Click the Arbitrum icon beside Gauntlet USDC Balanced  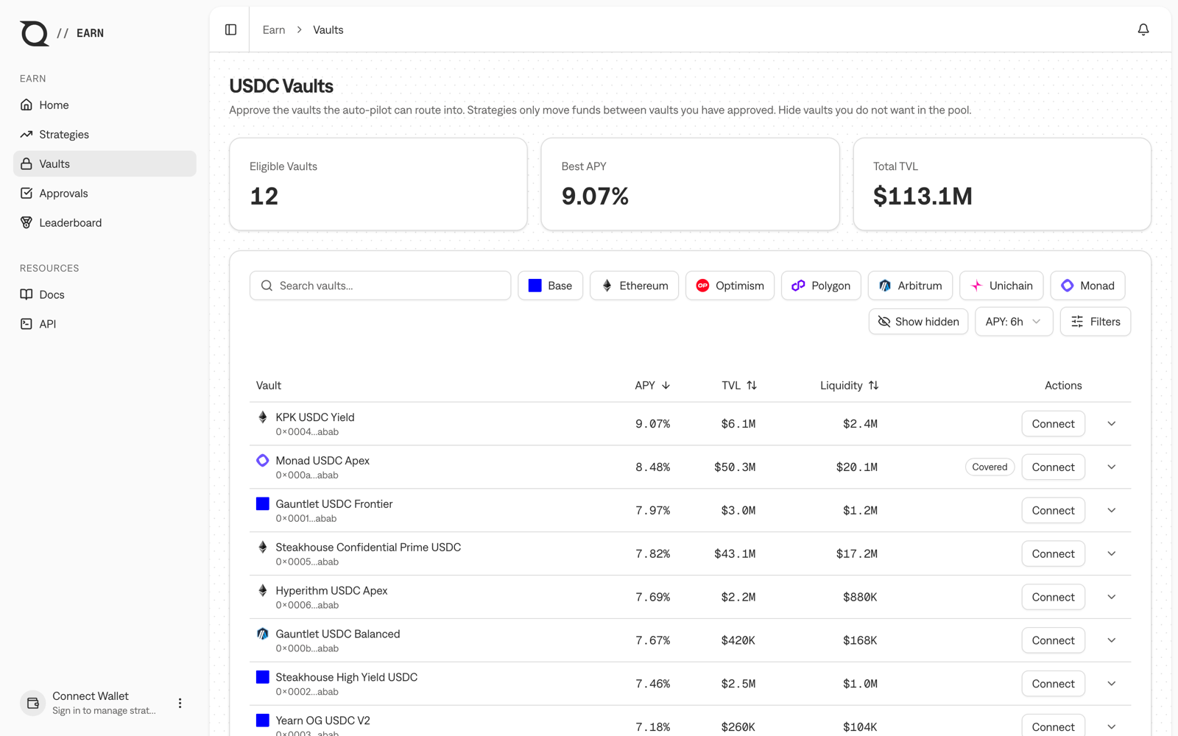click(x=262, y=634)
